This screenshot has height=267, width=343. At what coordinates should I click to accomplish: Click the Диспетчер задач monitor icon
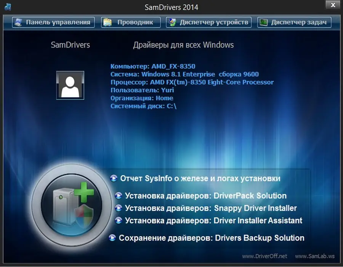coord(264,23)
